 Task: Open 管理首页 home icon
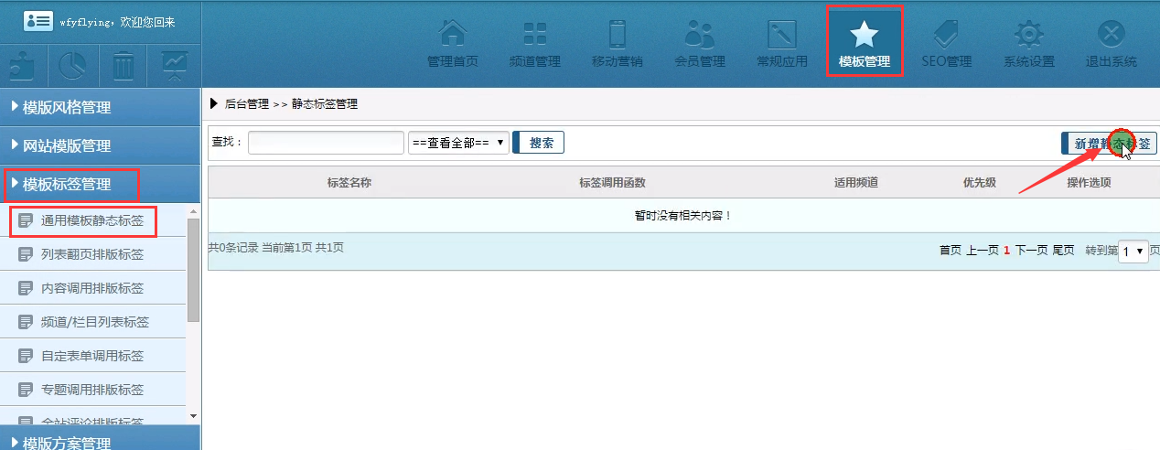[452, 43]
